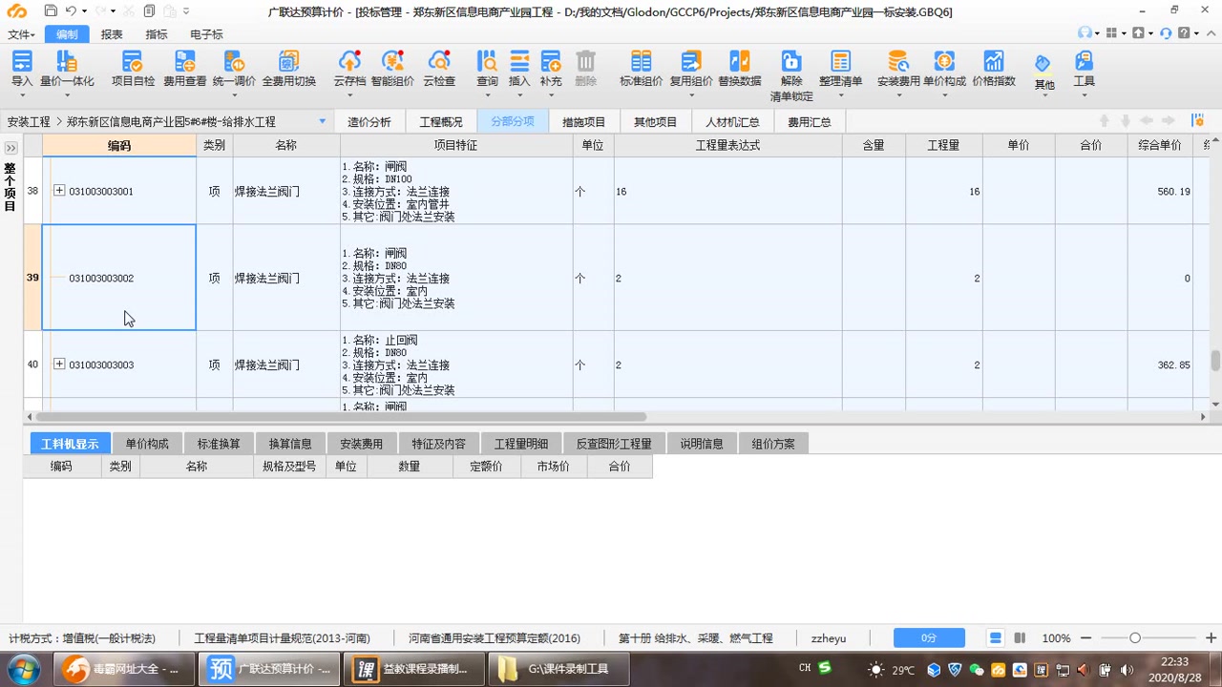The height and width of the screenshot is (687, 1222).
Task: Click the zoom slider handle
Action: pos(1135,637)
